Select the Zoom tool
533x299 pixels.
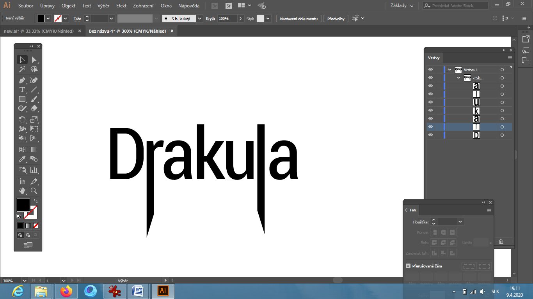pyautogui.click(x=34, y=191)
